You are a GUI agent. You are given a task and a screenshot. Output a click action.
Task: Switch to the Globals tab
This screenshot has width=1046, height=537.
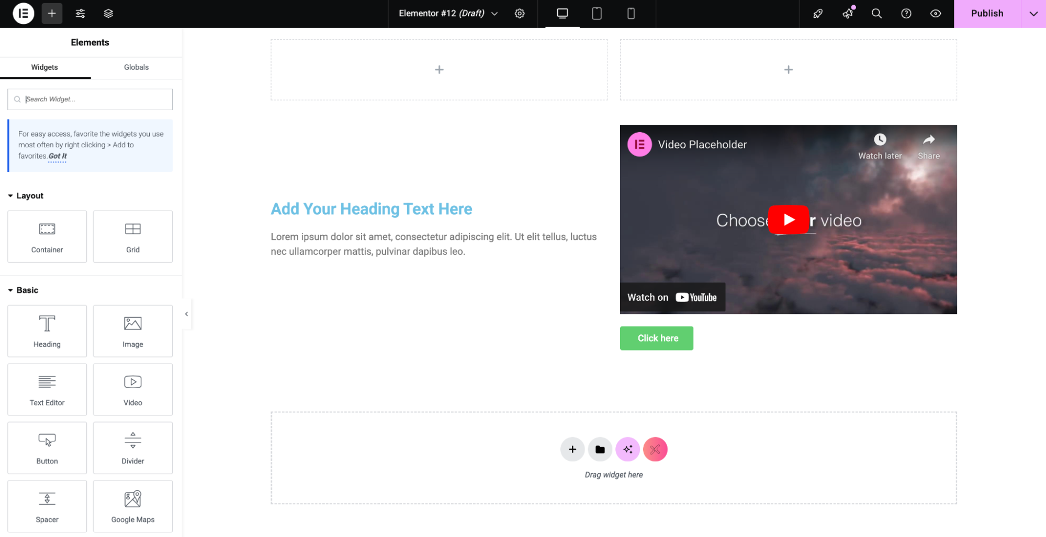pos(136,67)
